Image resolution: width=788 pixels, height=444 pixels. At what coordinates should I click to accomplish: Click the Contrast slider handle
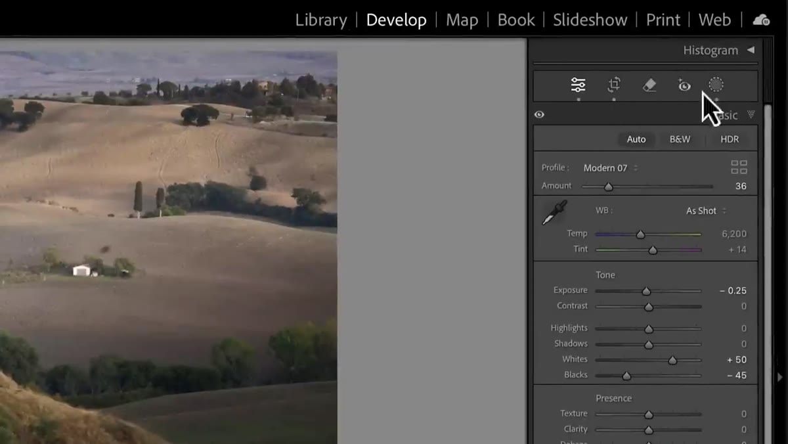point(649,307)
